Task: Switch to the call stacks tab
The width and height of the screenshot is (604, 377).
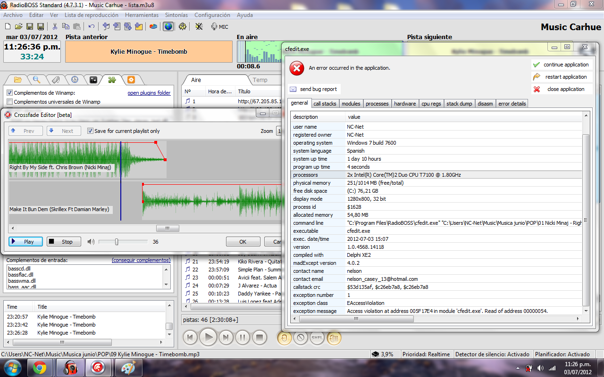Action: tap(325, 104)
